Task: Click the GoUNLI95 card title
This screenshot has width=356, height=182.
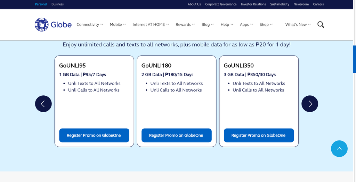Action: tap(72, 66)
